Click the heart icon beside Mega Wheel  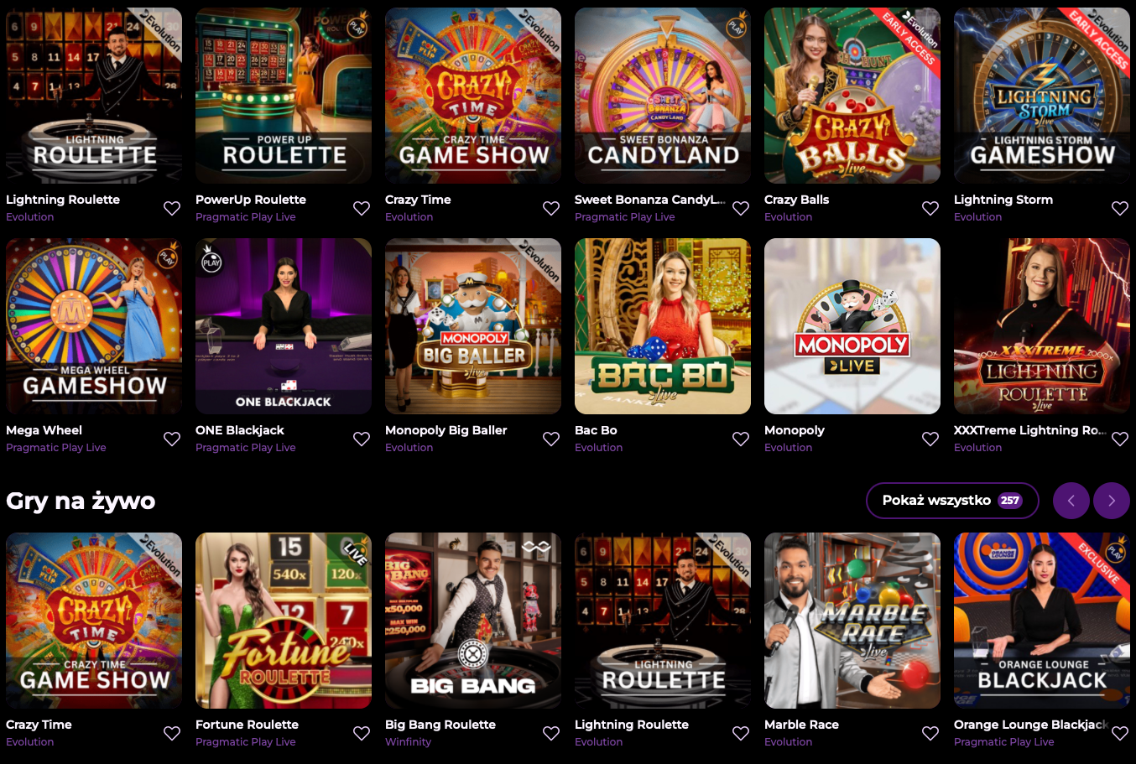pos(172,439)
